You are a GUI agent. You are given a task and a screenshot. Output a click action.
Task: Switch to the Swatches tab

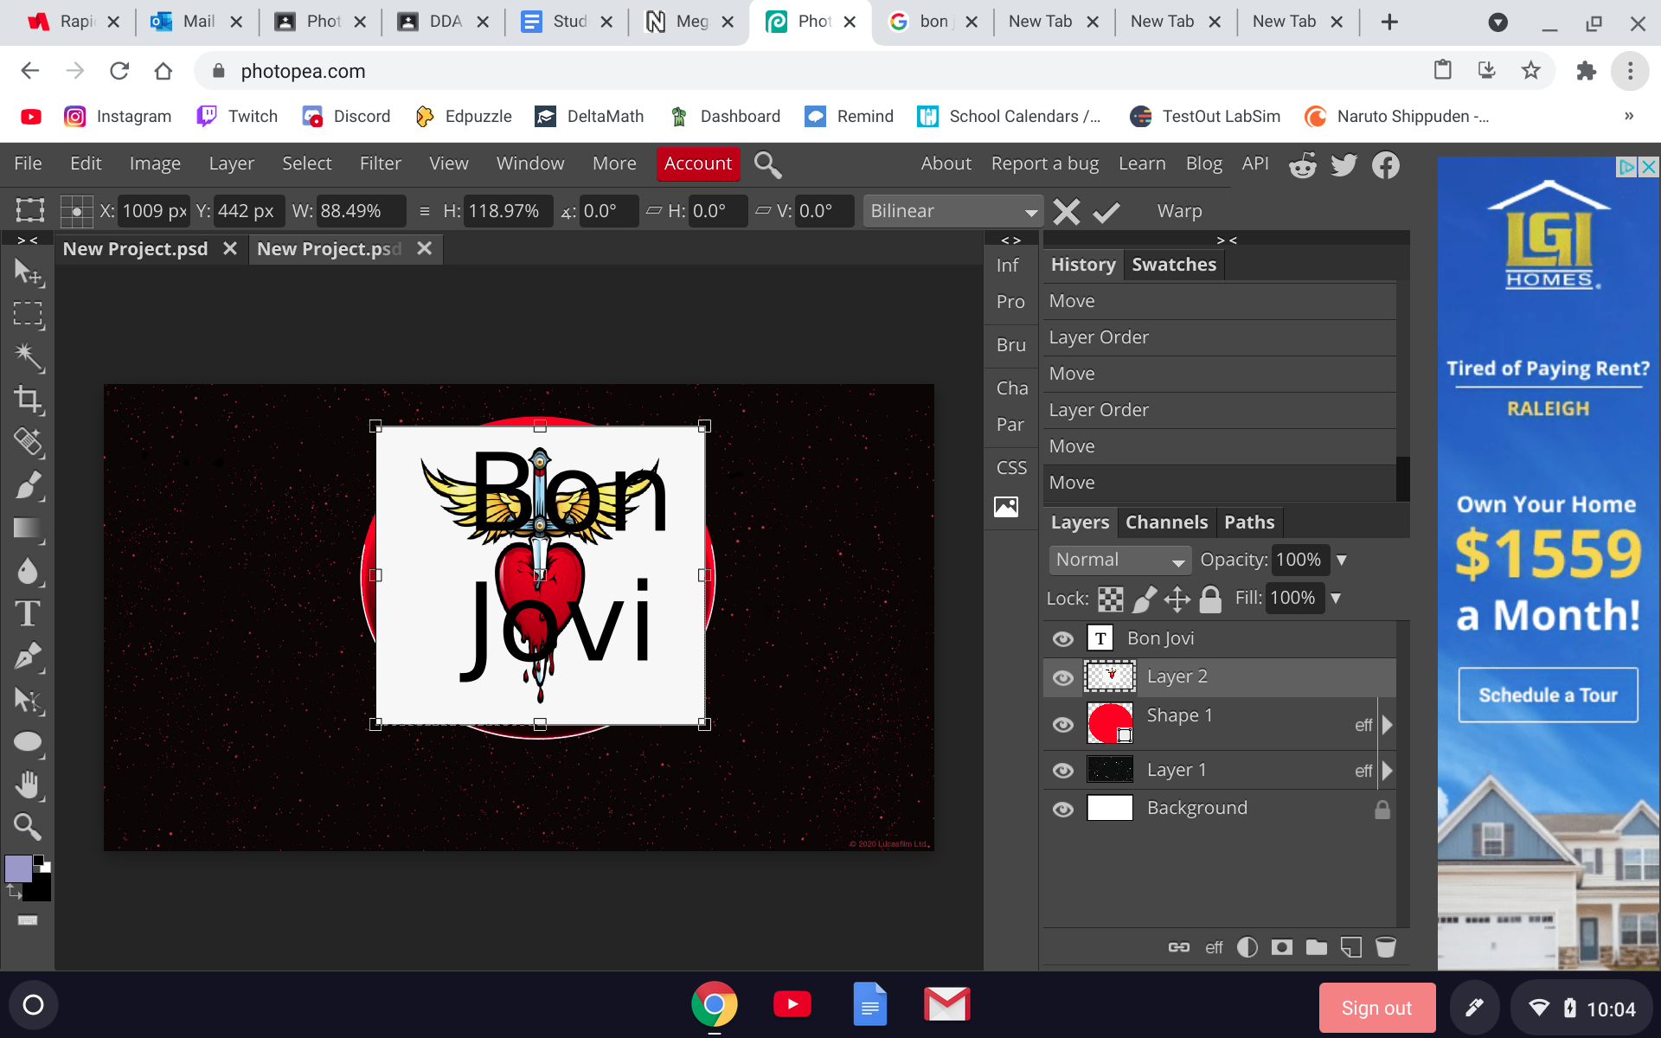click(1174, 265)
